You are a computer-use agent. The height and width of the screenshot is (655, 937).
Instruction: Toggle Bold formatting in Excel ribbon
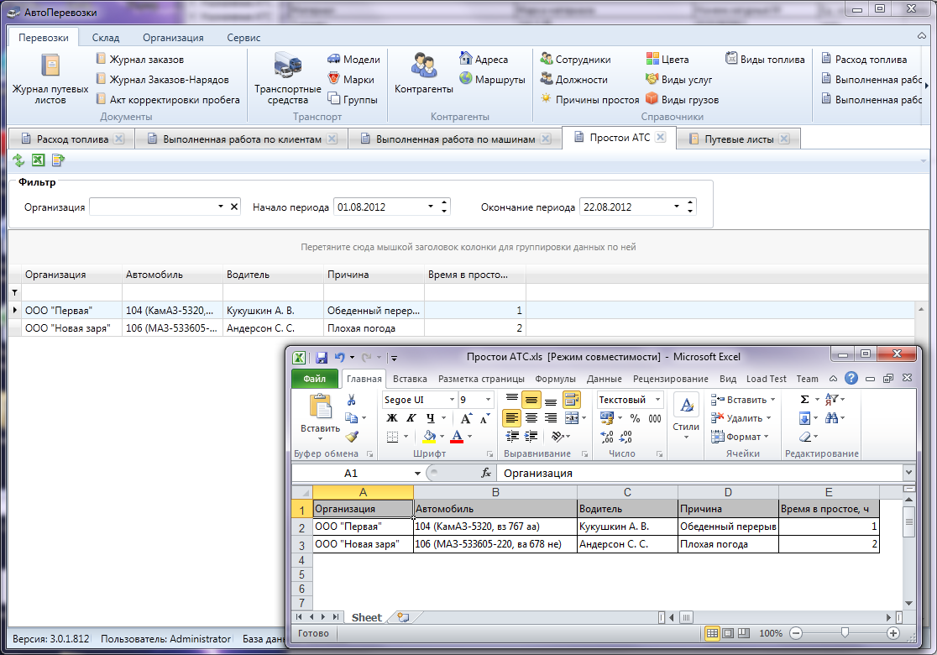point(390,418)
